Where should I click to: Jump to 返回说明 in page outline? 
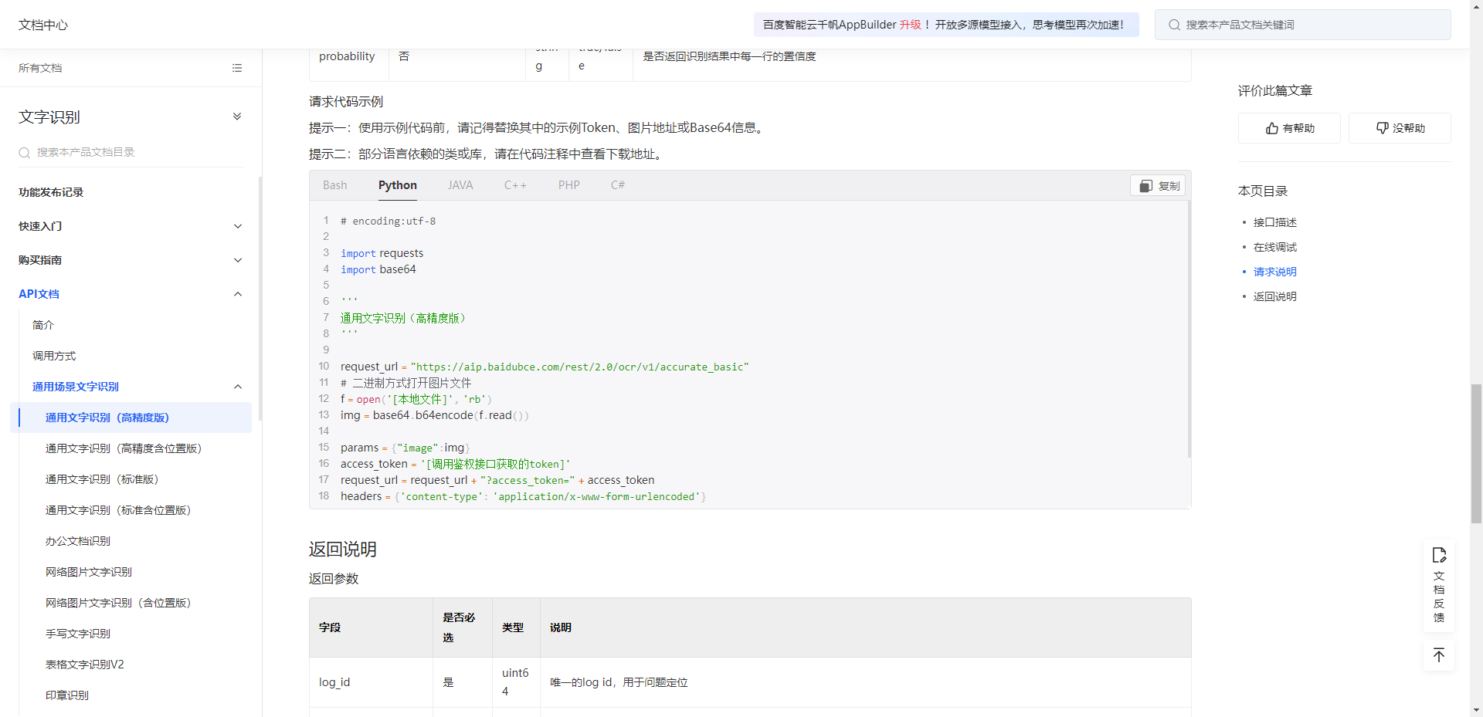1274,296
